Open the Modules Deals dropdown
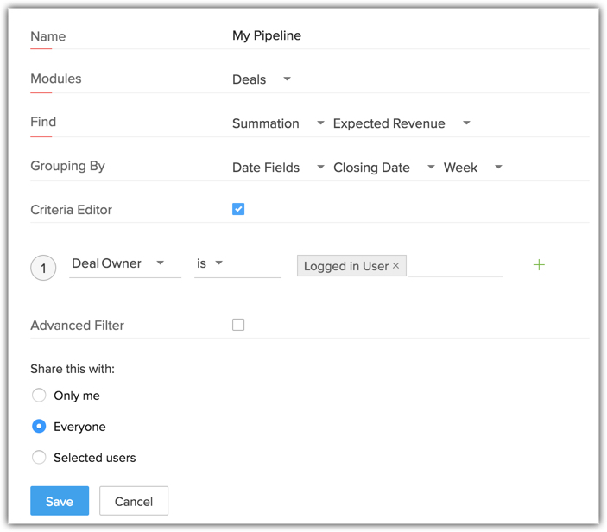The image size is (607, 532). click(x=262, y=79)
